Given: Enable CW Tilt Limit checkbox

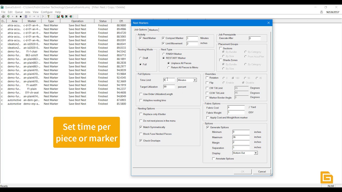Looking at the screenshot, I should [x=207, y=88].
